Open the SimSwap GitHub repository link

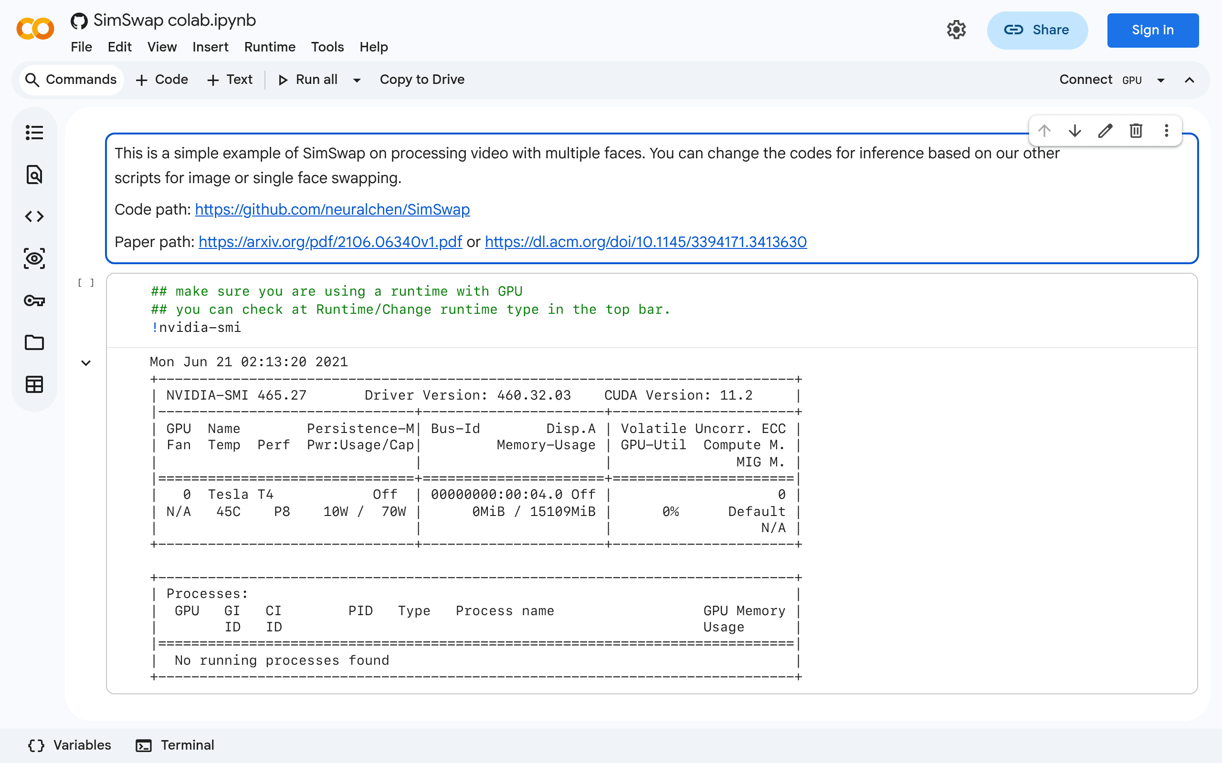[332, 209]
